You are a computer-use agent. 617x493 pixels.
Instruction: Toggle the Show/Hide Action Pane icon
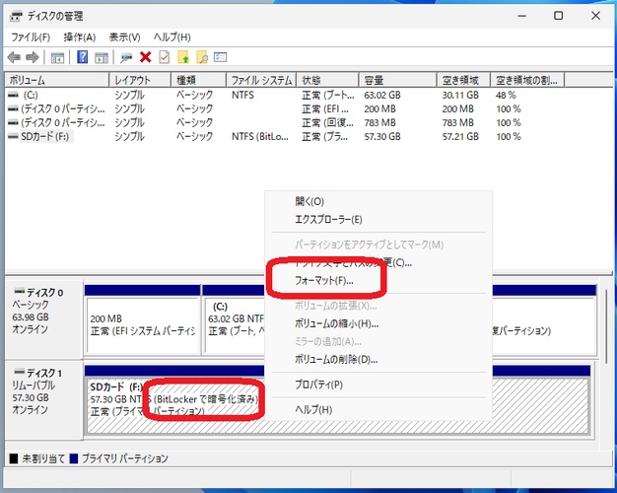[102, 57]
